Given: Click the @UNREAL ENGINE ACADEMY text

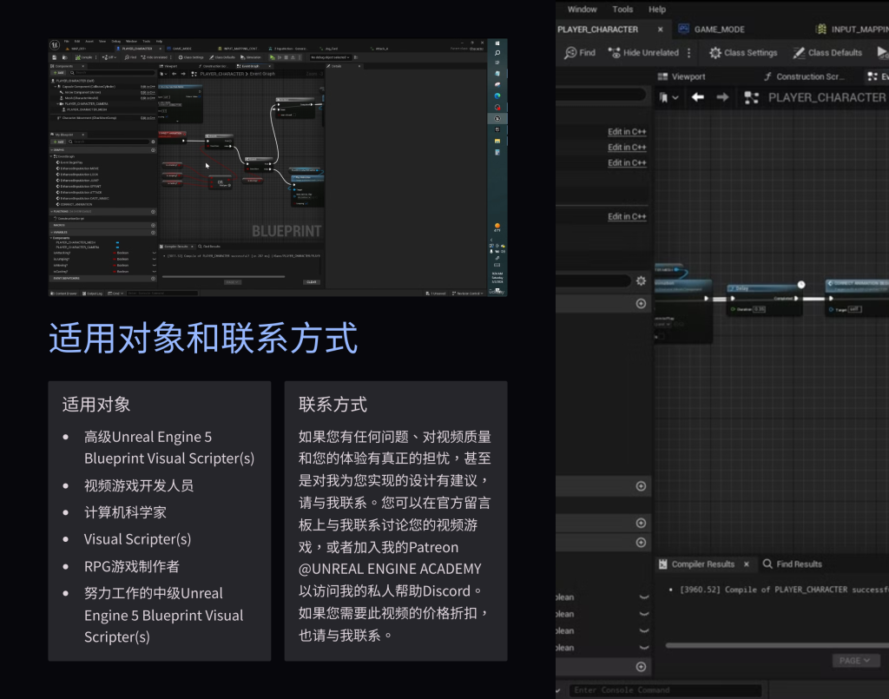Looking at the screenshot, I should [390, 569].
